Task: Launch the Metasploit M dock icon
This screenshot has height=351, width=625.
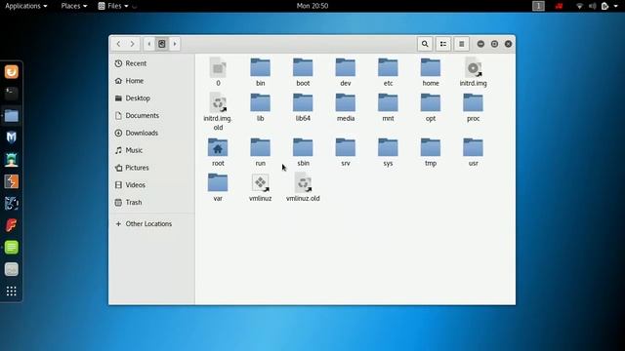Action: point(12,137)
